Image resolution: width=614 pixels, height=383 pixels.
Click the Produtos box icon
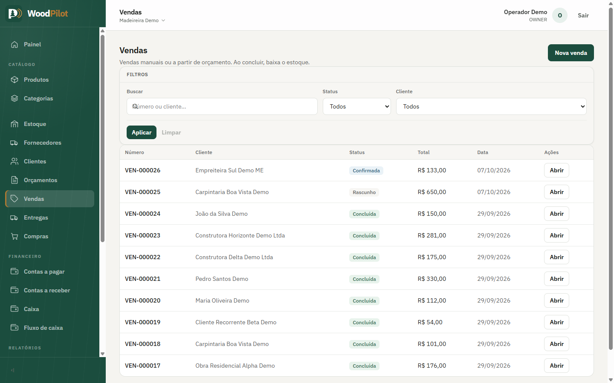point(14,80)
